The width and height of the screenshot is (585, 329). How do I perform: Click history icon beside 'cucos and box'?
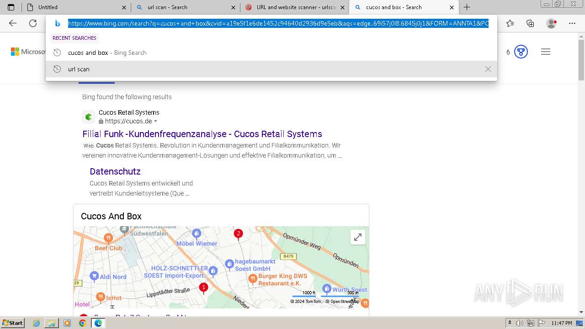(x=57, y=53)
